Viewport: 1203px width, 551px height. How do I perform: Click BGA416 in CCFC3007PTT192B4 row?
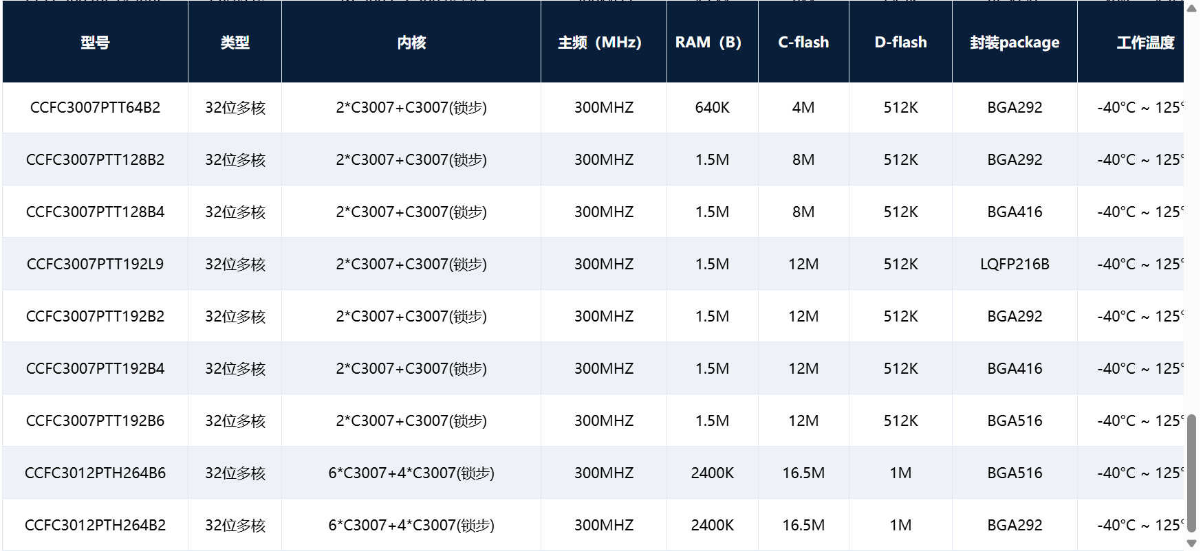click(1015, 369)
